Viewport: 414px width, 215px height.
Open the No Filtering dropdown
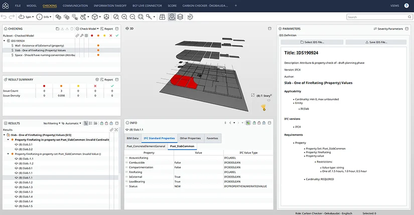[x=52, y=123]
